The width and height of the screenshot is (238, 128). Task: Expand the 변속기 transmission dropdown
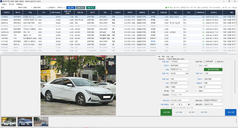click(213, 79)
